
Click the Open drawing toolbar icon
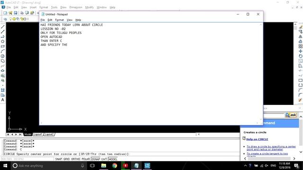pos(10,13)
